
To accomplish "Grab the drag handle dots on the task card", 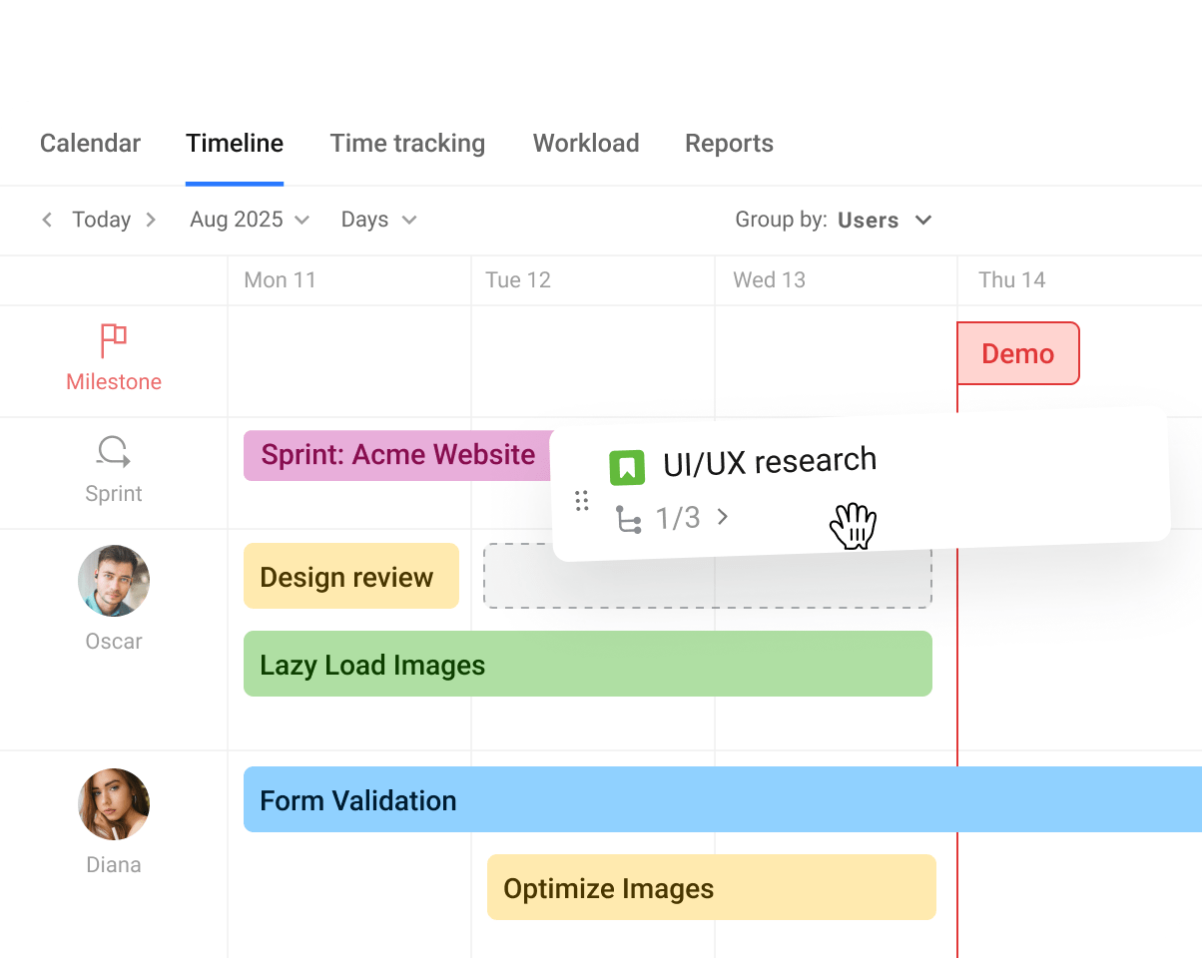I will pyautogui.click(x=582, y=500).
